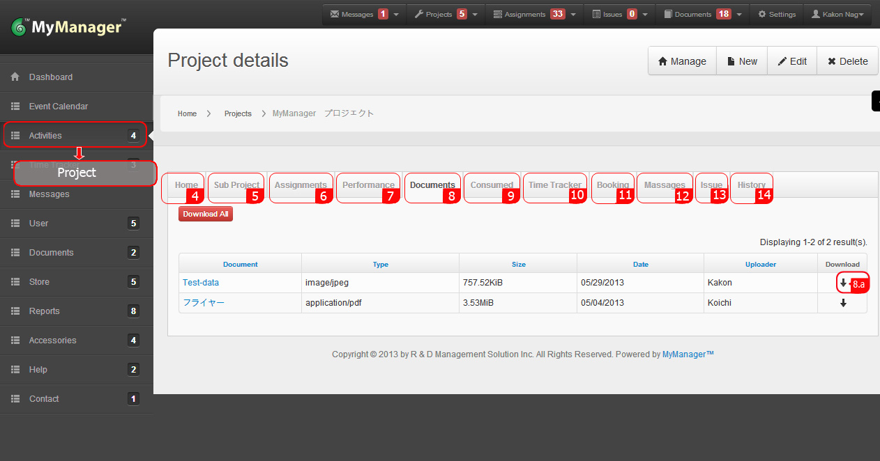The height and width of the screenshot is (461, 880).
Task: Click the Reports sidebar icon
Action: point(15,311)
